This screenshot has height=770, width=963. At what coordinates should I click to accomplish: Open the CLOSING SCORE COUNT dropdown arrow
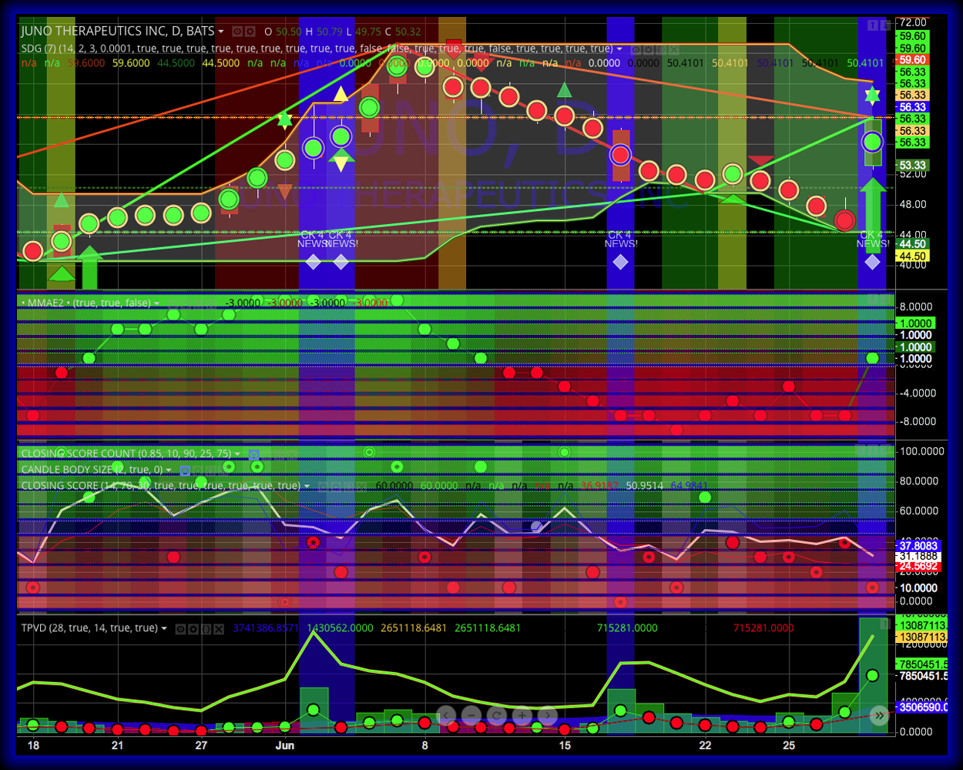[x=237, y=454]
